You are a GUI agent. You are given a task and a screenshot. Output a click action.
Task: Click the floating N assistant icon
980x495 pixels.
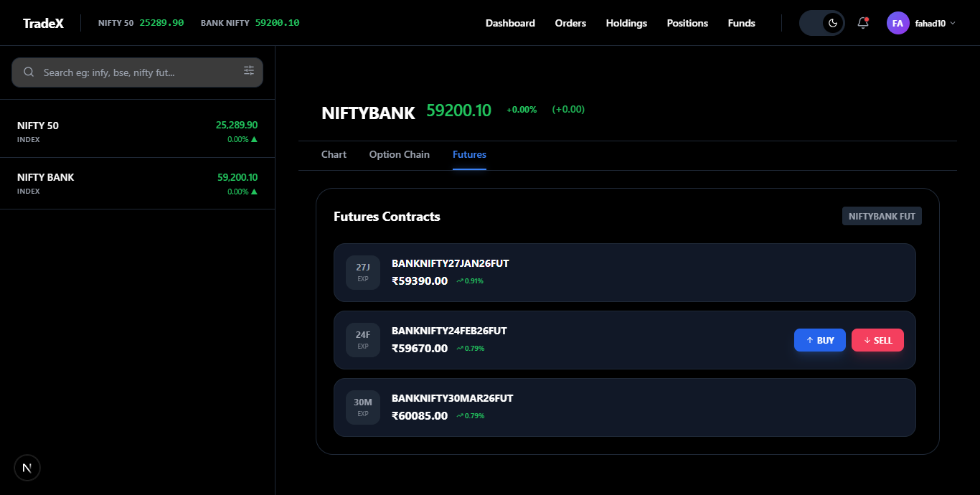pyautogui.click(x=27, y=467)
